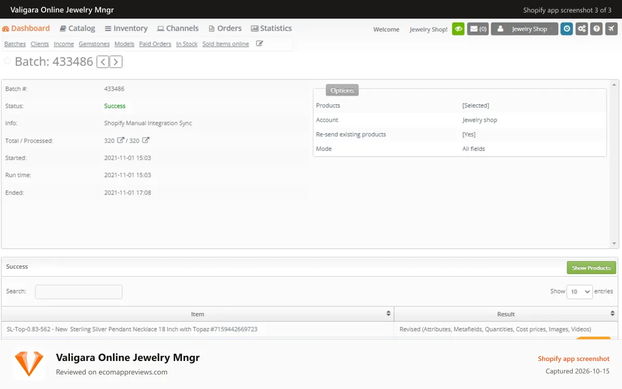Open the Channels menu
Screen dimensions: 622x389
178,29
